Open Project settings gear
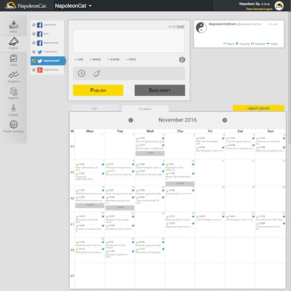Screen dimensions: 291x291 14,124
